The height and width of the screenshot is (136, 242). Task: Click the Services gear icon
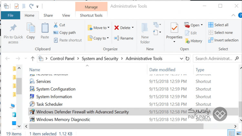coord(32,81)
